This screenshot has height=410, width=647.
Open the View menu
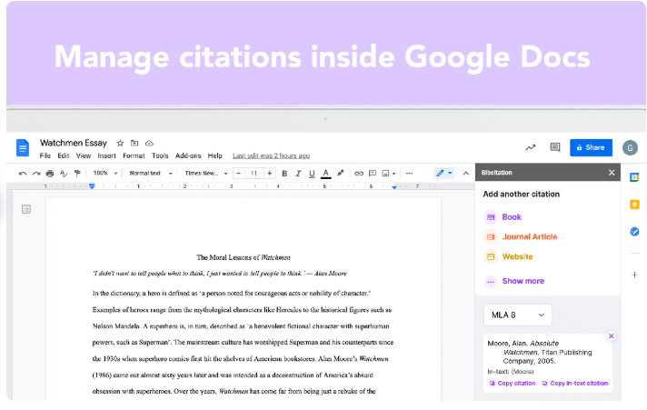(84, 155)
